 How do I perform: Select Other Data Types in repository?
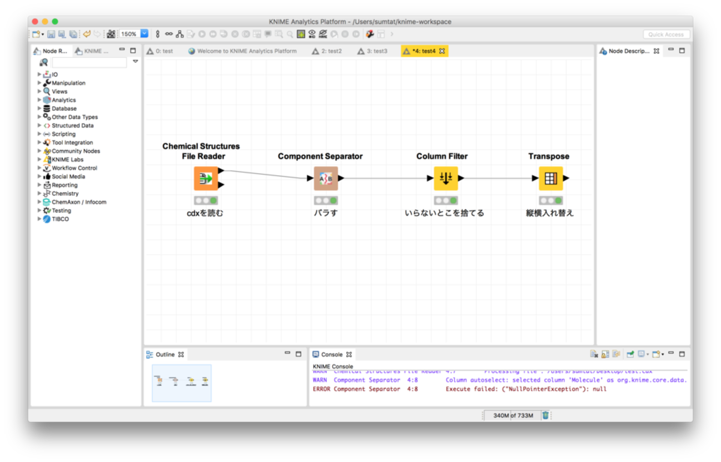pyautogui.click(x=75, y=117)
